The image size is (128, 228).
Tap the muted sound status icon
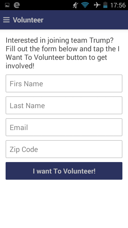pyautogui.click(x=75, y=5)
